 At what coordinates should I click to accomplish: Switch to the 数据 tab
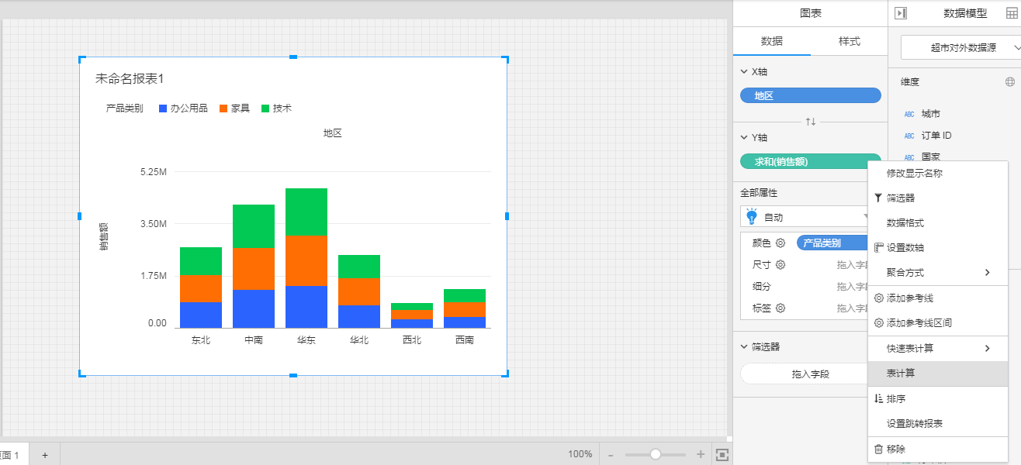coord(771,41)
